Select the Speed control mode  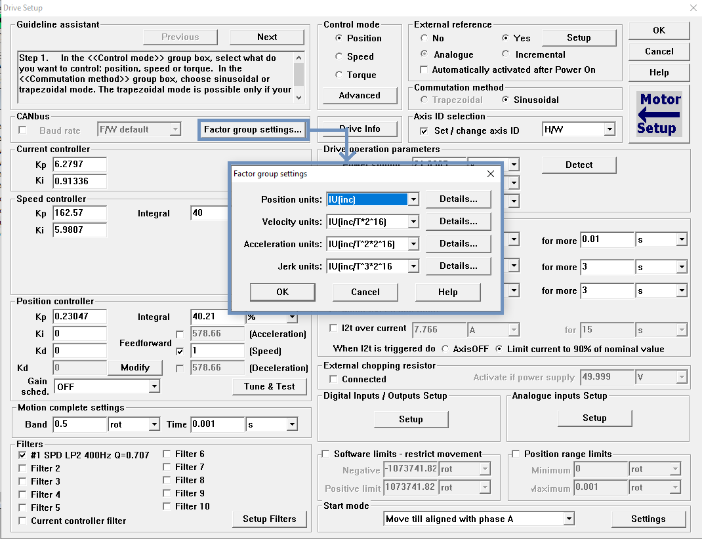pos(339,56)
